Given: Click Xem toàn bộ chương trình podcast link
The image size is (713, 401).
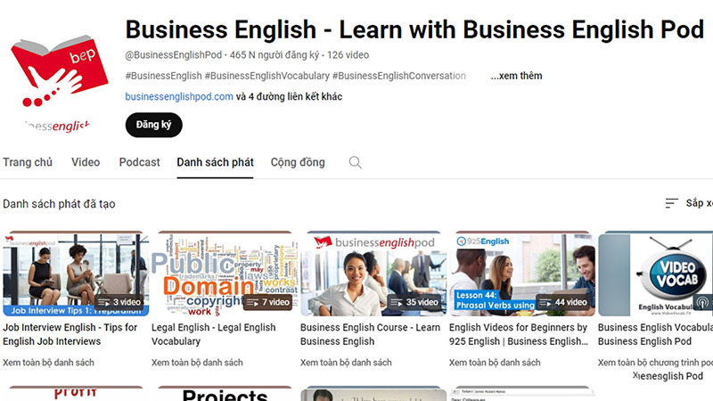Looking at the screenshot, I should click(x=655, y=363).
